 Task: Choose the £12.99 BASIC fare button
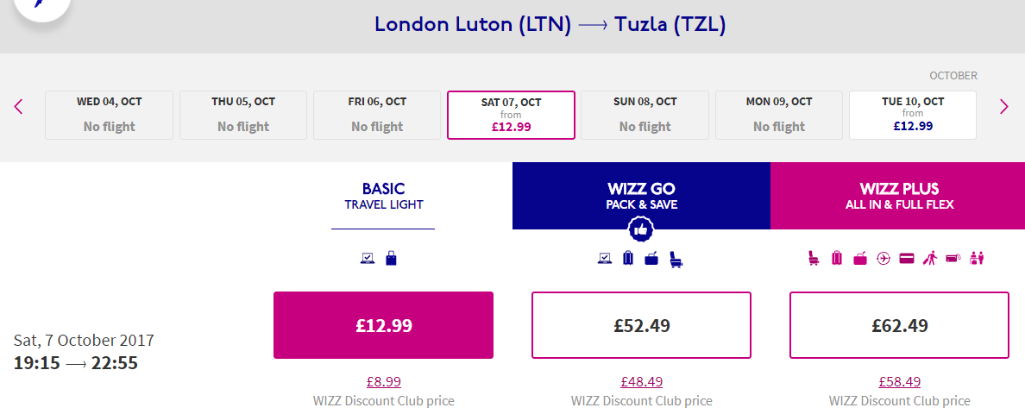coord(384,325)
